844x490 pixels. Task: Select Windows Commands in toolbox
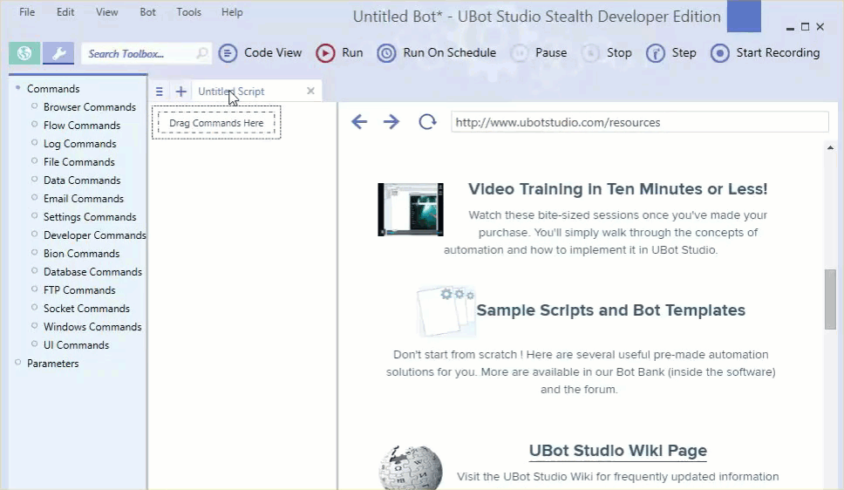tap(92, 327)
